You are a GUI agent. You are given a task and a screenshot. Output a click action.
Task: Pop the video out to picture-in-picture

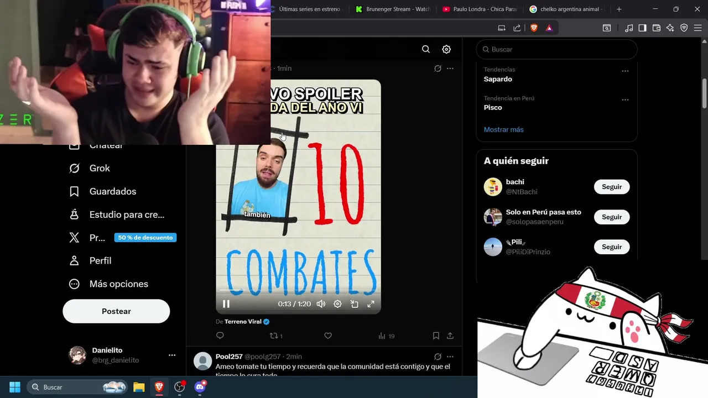pos(355,303)
